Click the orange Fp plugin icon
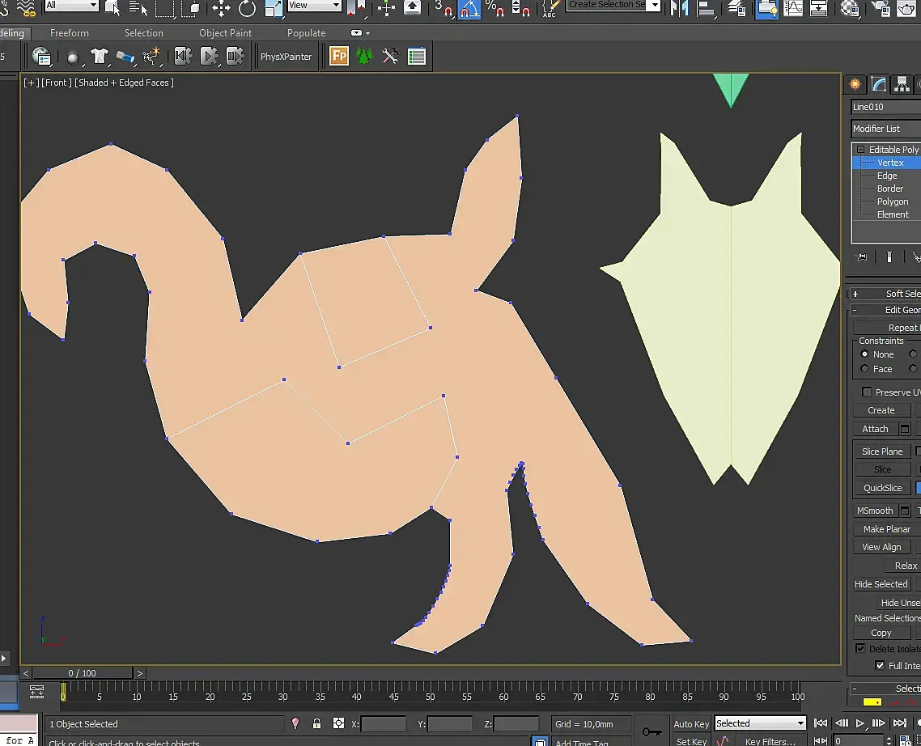This screenshot has width=921, height=746. (339, 57)
